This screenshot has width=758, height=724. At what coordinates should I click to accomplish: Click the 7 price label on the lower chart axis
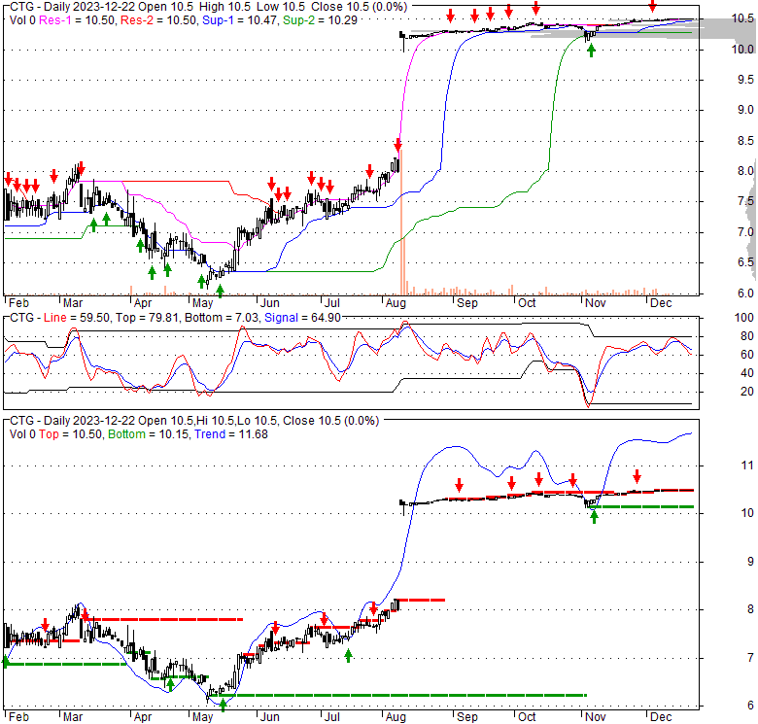point(750,658)
